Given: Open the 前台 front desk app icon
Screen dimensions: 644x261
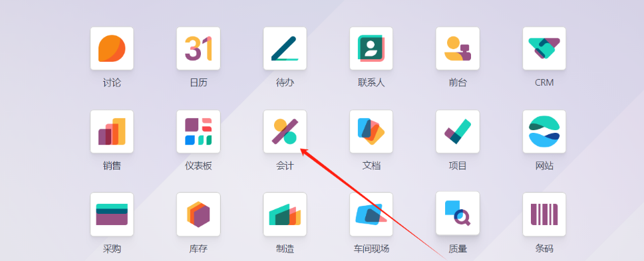Looking at the screenshot, I should (458, 48).
